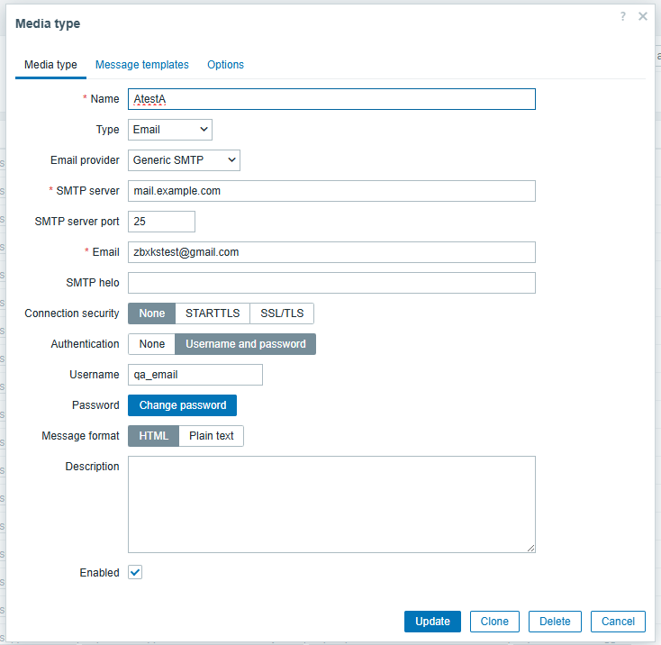Close the Media type dialog
The width and height of the screenshot is (661, 645).
coord(642,16)
